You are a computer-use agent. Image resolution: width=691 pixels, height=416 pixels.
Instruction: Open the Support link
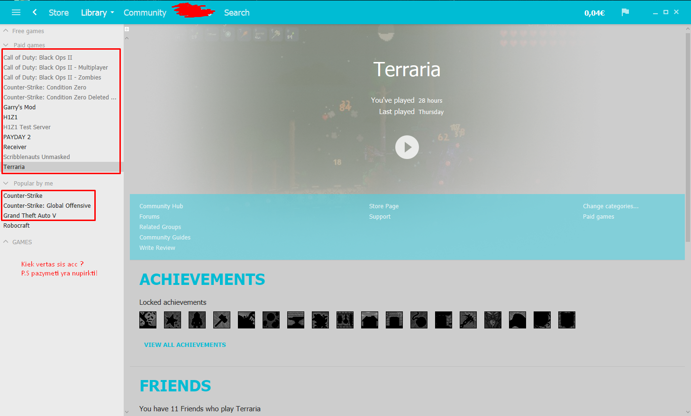coord(380,217)
